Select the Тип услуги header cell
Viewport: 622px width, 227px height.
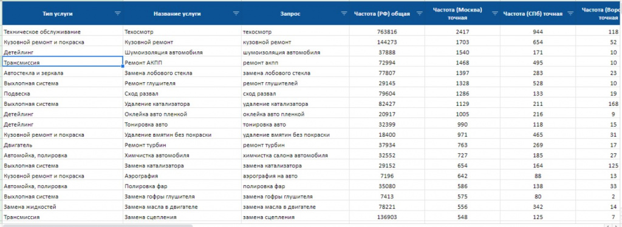63,13
